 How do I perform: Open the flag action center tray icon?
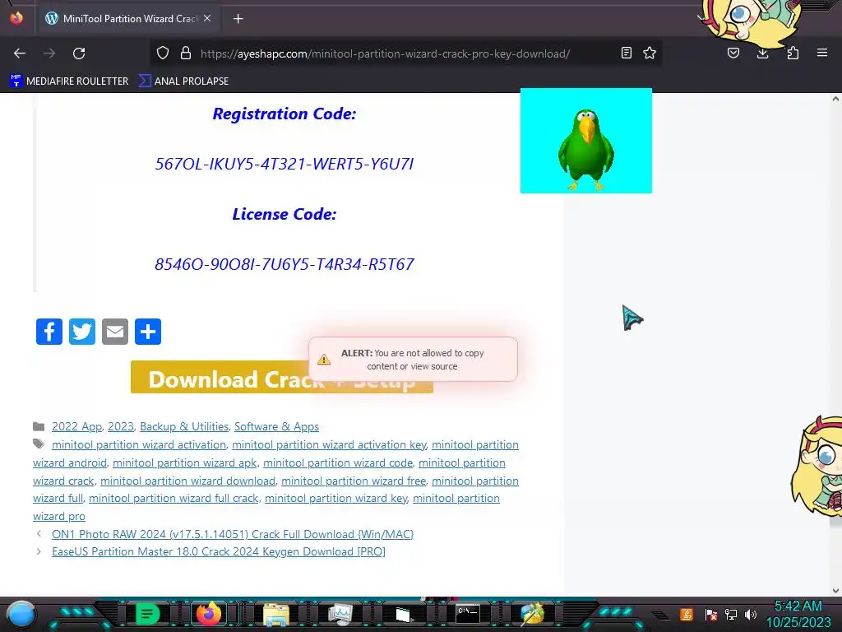711,615
